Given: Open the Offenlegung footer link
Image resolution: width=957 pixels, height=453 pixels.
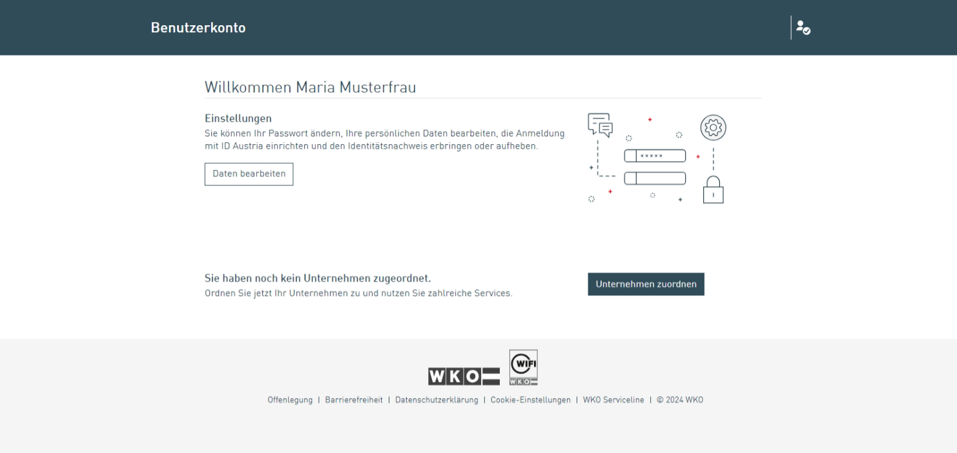Looking at the screenshot, I should (290, 400).
